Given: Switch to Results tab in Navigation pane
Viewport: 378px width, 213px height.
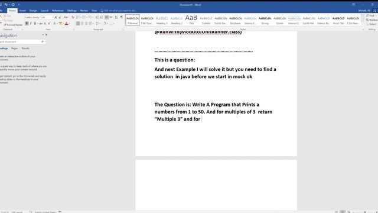Looking at the screenshot, I should [x=25, y=49].
